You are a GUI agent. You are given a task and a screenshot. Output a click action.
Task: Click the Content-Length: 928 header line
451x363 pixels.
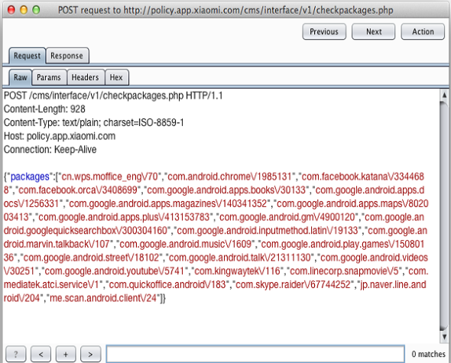44,109
